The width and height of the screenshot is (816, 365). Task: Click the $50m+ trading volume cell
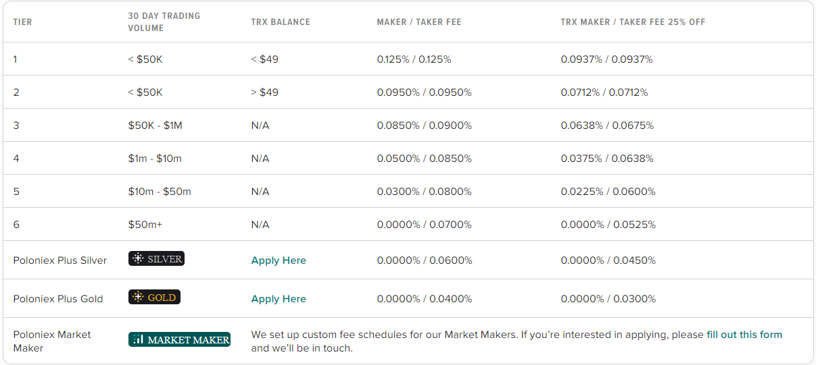pyautogui.click(x=145, y=225)
